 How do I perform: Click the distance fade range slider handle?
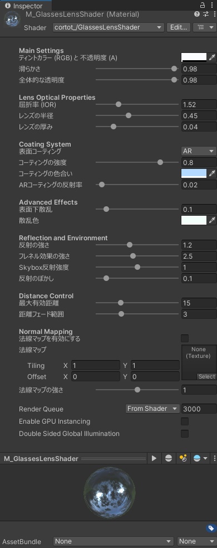121,314
